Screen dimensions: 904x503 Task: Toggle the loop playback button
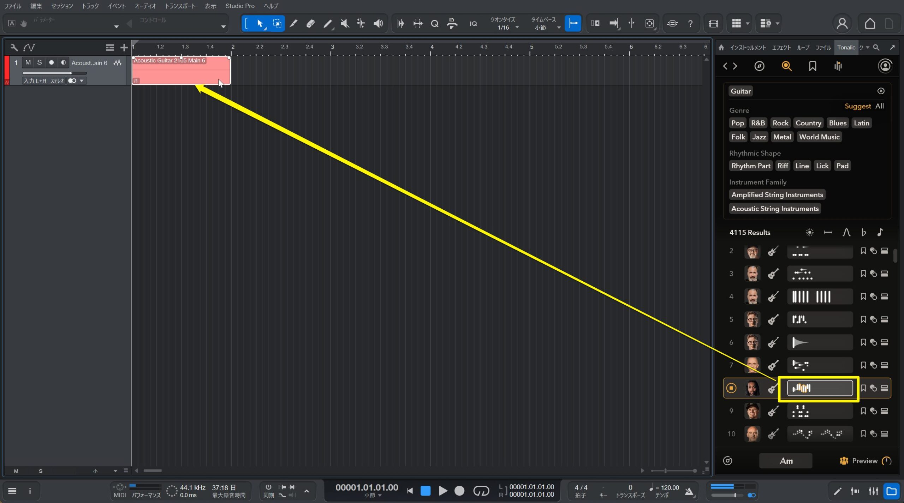tap(481, 491)
